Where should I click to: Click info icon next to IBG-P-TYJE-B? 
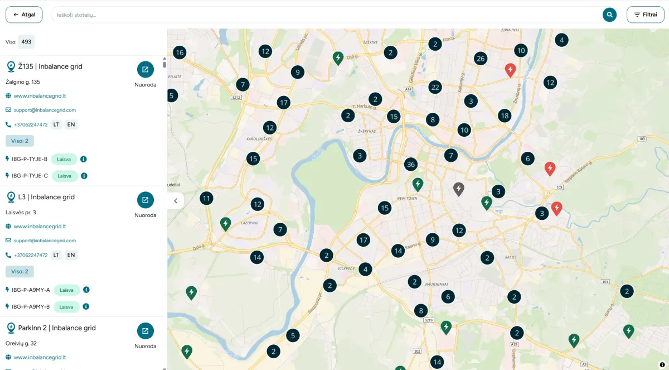pyautogui.click(x=84, y=159)
